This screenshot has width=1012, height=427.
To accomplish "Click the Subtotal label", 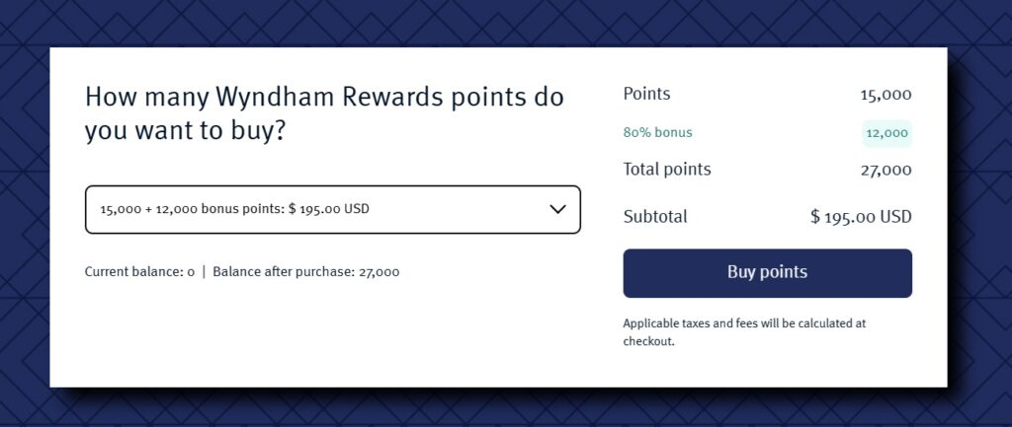I will pos(654,217).
